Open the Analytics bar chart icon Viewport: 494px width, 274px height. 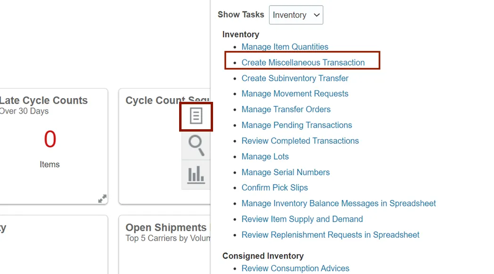196,174
